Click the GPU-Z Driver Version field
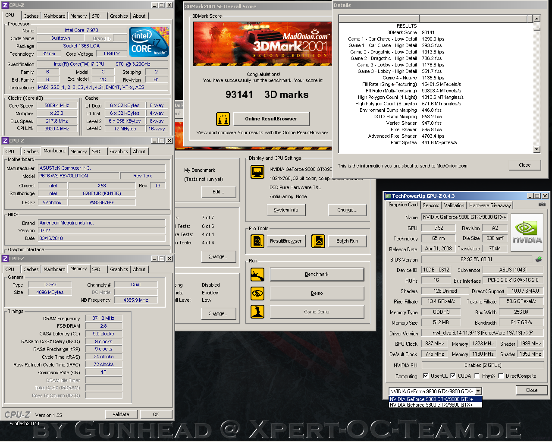The width and height of the screenshot is (552, 442). click(483, 333)
